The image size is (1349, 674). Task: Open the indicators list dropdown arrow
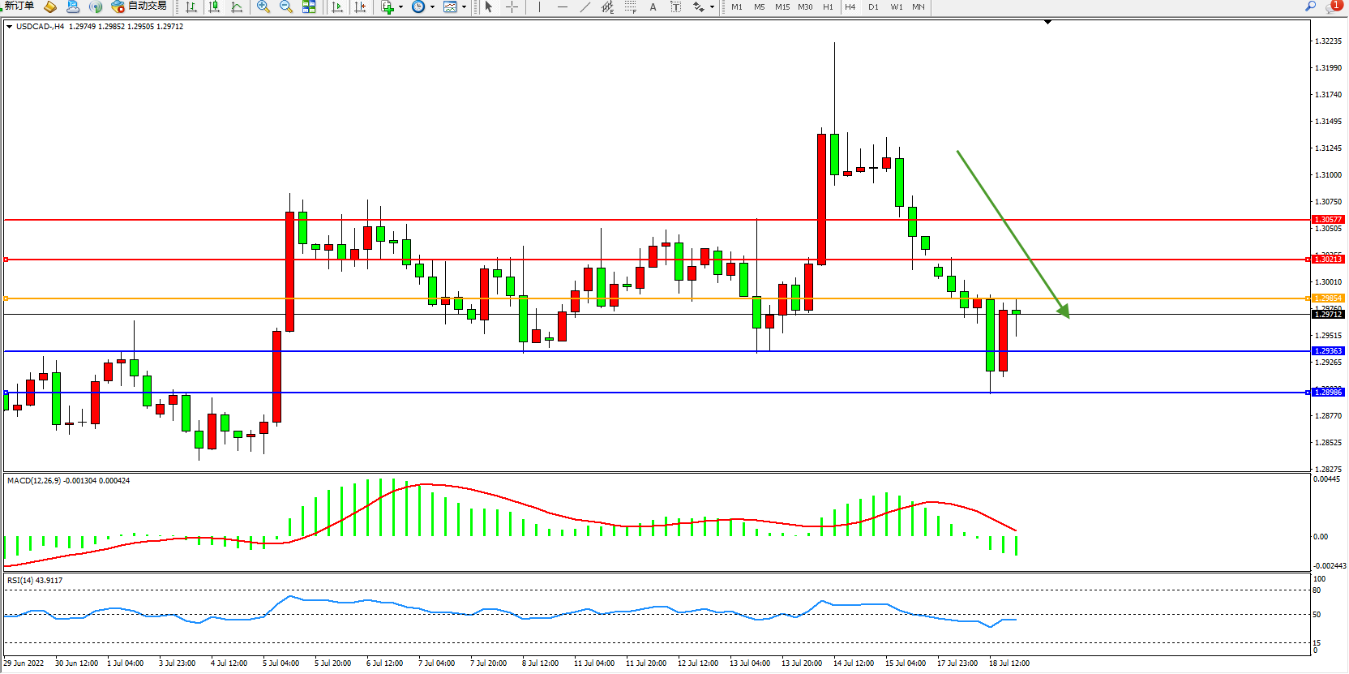tap(400, 7)
